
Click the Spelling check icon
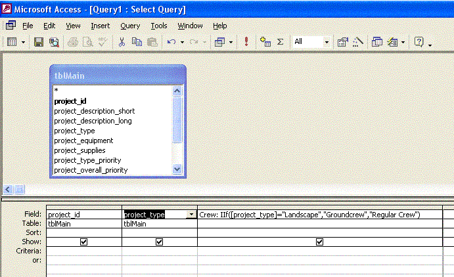[102, 42]
